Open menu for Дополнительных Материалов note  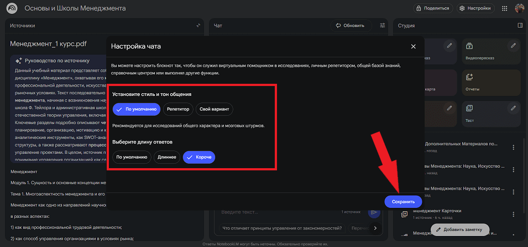click(514, 147)
